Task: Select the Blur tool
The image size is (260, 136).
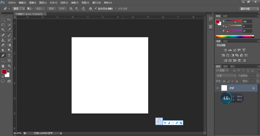Action: 3,50
